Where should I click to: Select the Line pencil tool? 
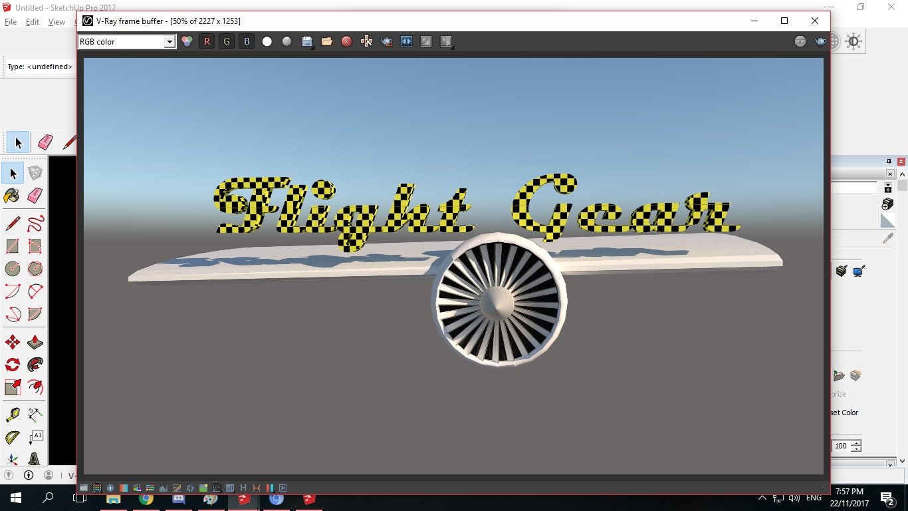tap(13, 223)
